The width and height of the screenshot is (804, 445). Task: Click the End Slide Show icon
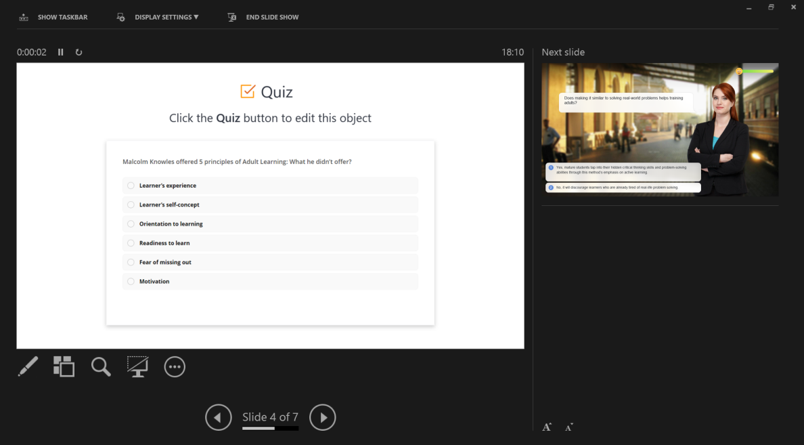pyautogui.click(x=231, y=18)
